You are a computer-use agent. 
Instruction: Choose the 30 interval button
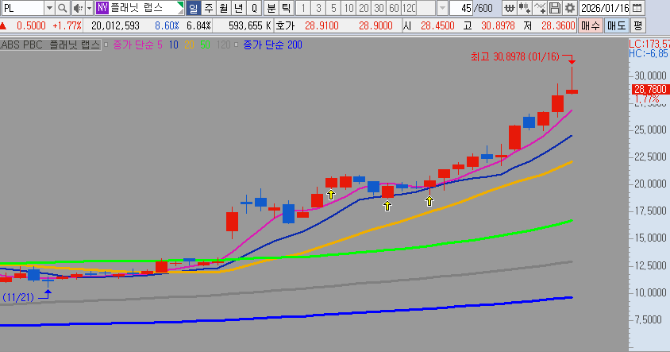pos(379,8)
